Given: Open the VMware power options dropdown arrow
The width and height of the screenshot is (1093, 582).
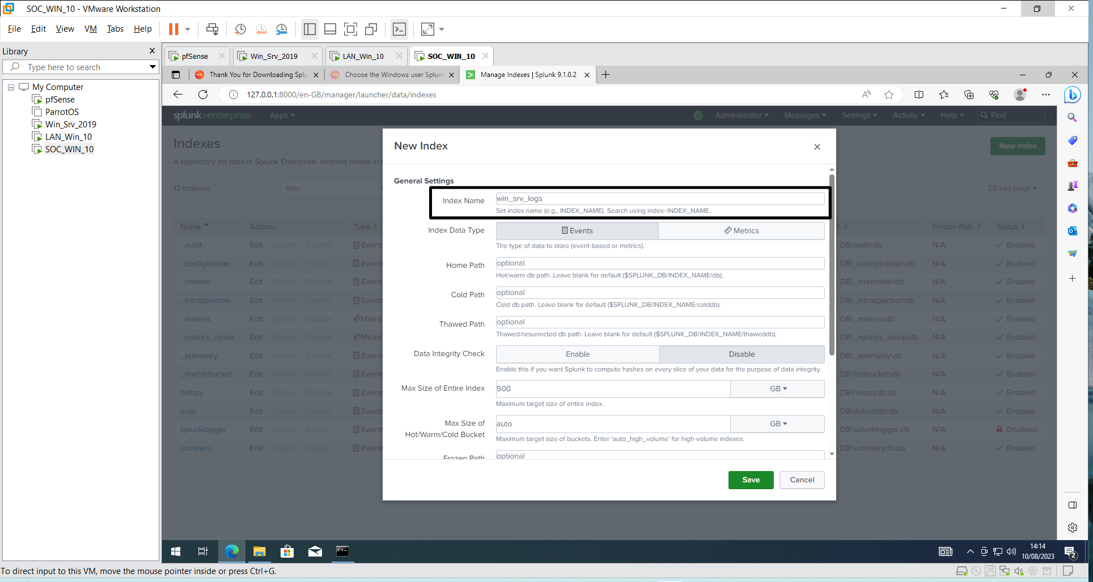Looking at the screenshot, I should tap(188, 29).
